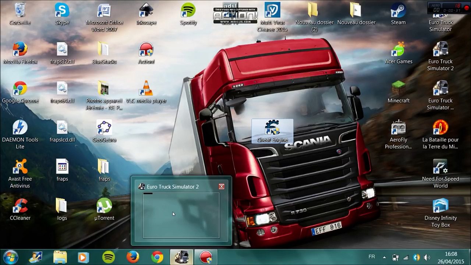Launch the Action! desktop shortcut

pyautogui.click(x=146, y=53)
